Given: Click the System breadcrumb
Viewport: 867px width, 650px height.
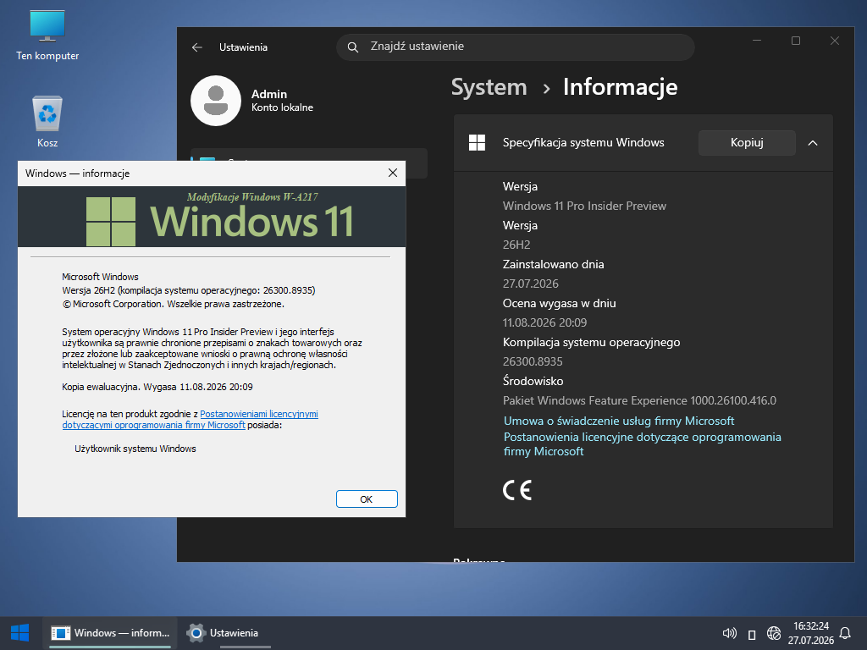Looking at the screenshot, I should point(489,87).
